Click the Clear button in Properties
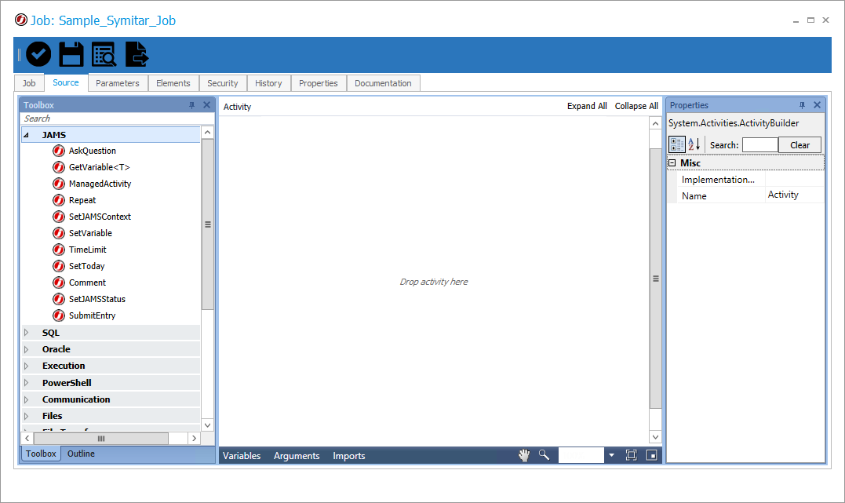The width and height of the screenshot is (845, 503). [x=799, y=145]
